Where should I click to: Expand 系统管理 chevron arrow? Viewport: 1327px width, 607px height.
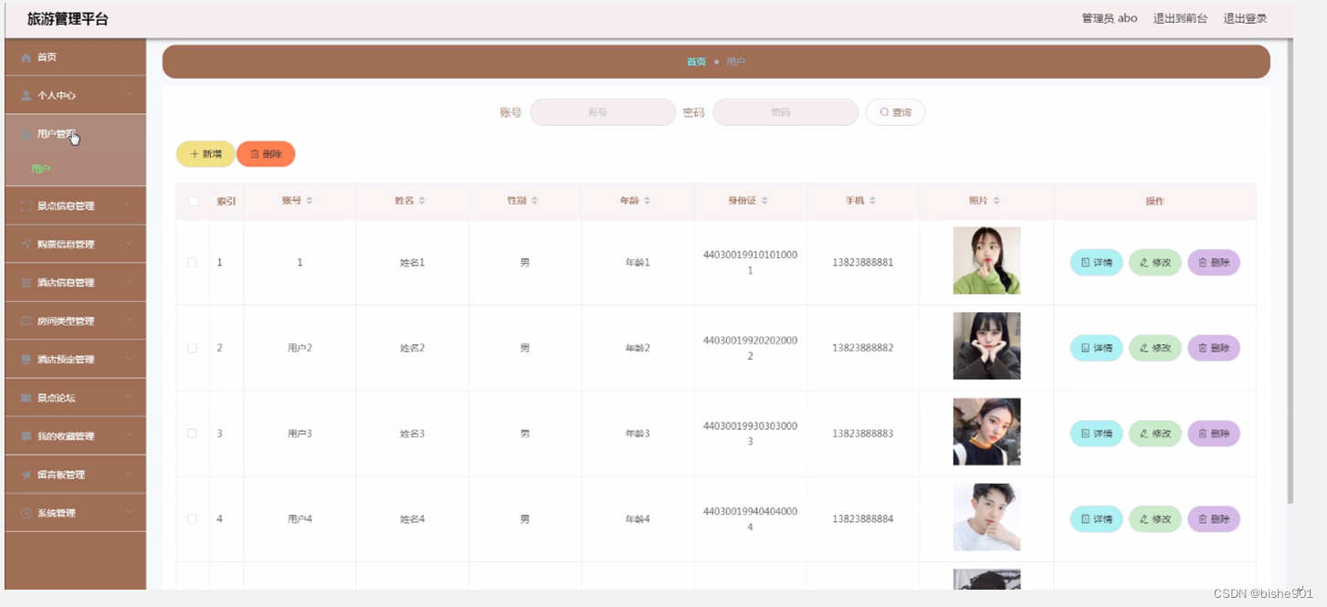[129, 512]
